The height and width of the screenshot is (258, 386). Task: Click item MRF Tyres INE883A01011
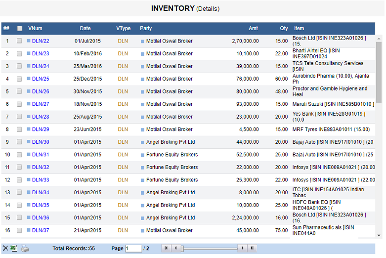(331, 129)
